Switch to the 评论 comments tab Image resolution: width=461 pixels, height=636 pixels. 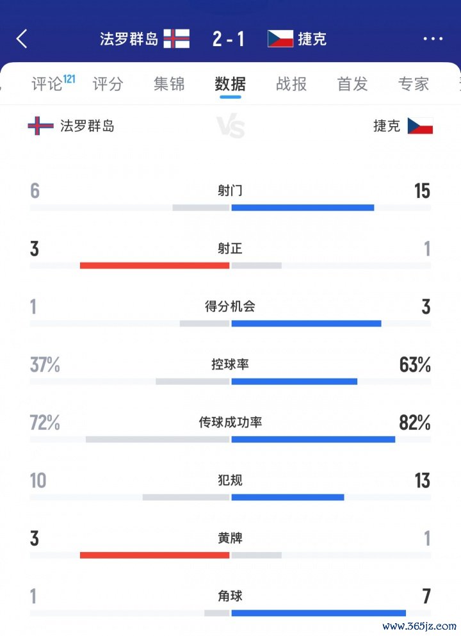[x=47, y=84]
